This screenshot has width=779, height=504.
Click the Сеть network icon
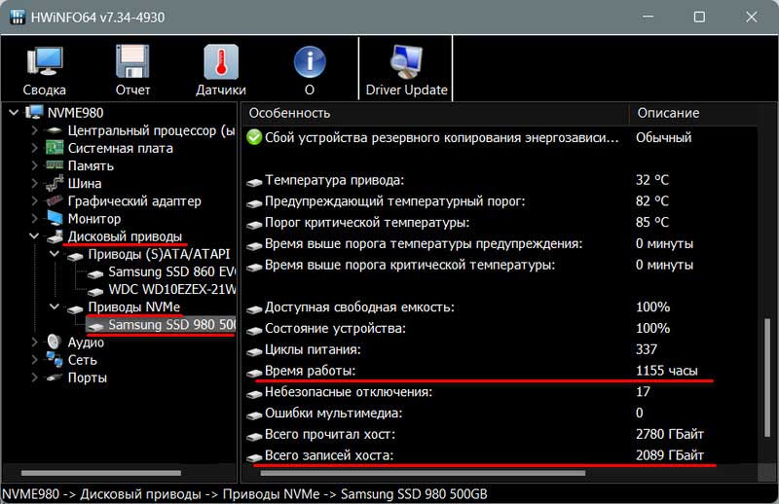[x=55, y=358]
